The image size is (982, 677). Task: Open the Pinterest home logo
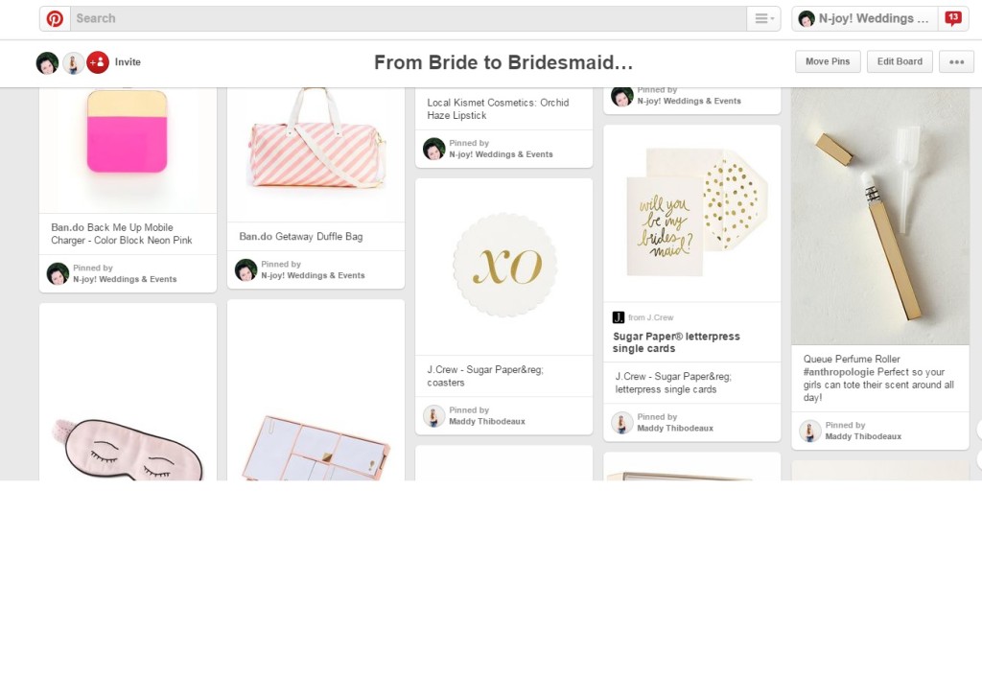[55, 19]
